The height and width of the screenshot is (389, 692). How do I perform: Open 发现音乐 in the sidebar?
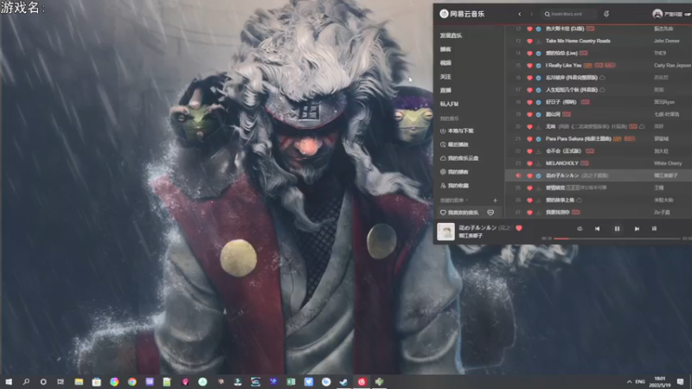pyautogui.click(x=451, y=35)
